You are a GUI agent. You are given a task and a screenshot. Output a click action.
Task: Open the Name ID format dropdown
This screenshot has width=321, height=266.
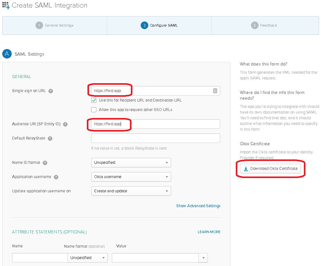click(x=131, y=163)
